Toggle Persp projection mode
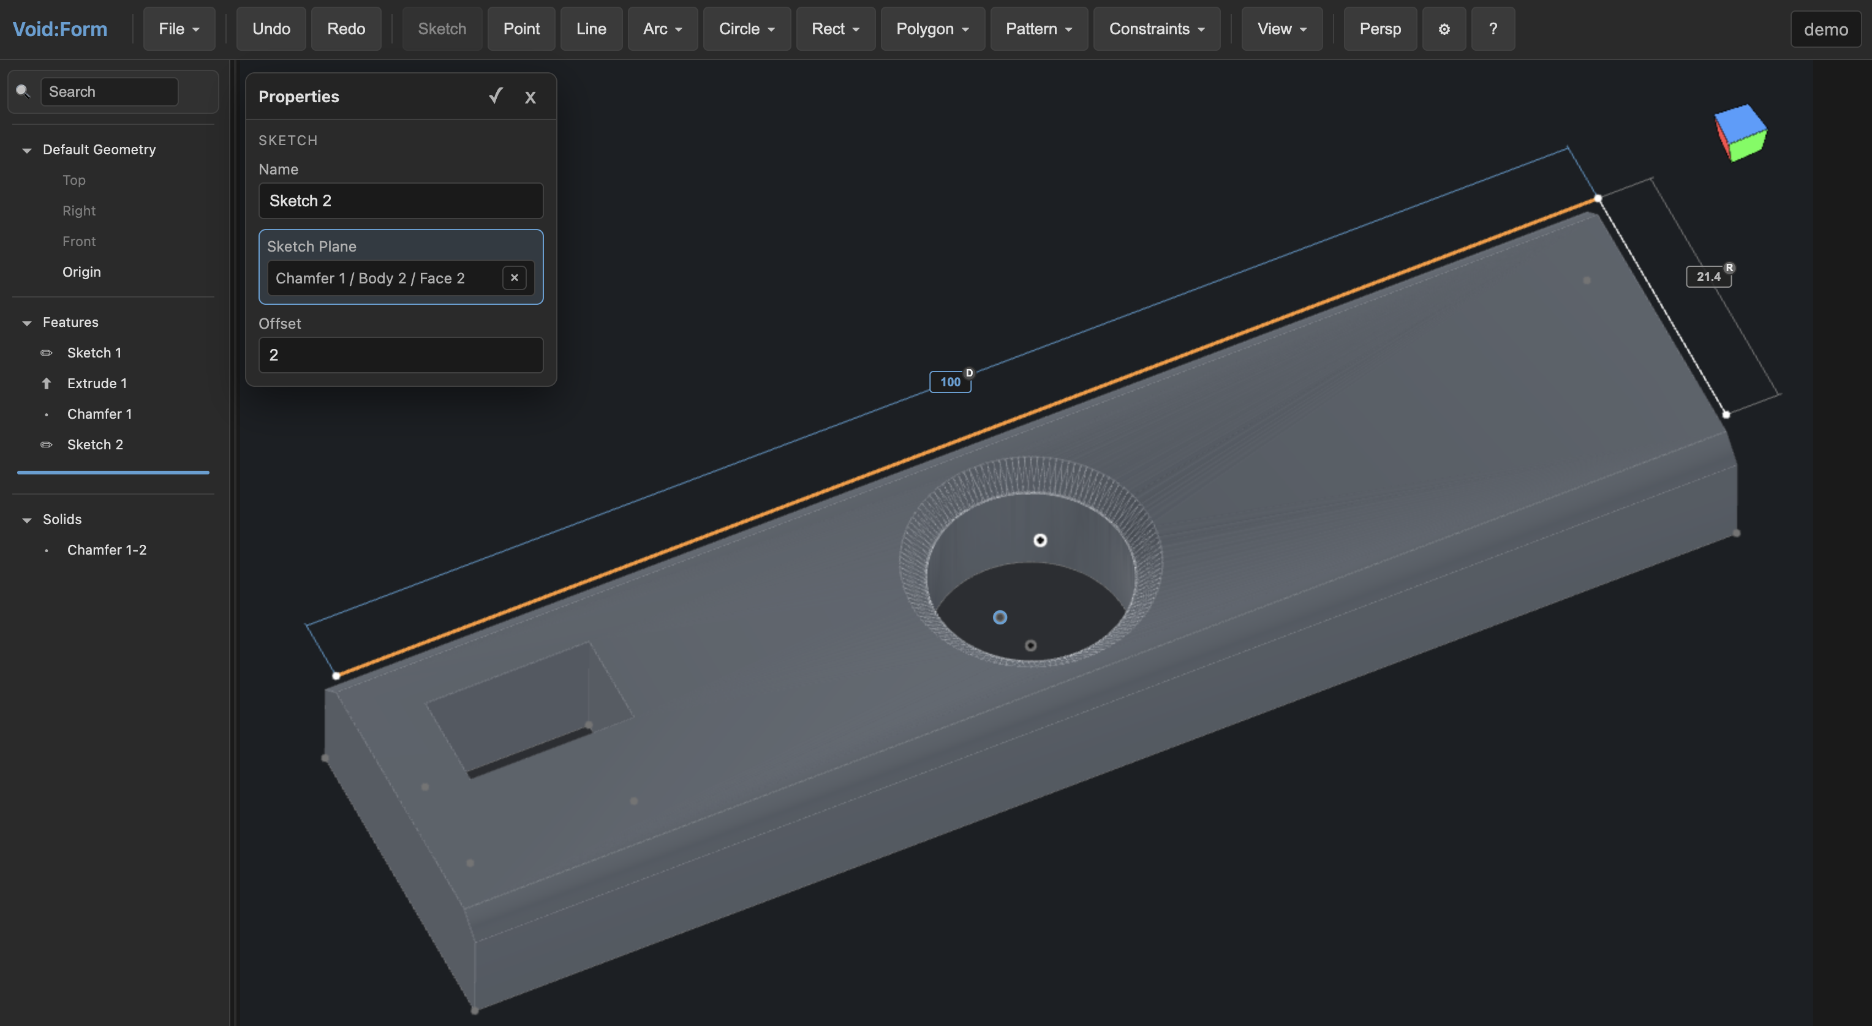The image size is (1872, 1026). pyautogui.click(x=1379, y=29)
